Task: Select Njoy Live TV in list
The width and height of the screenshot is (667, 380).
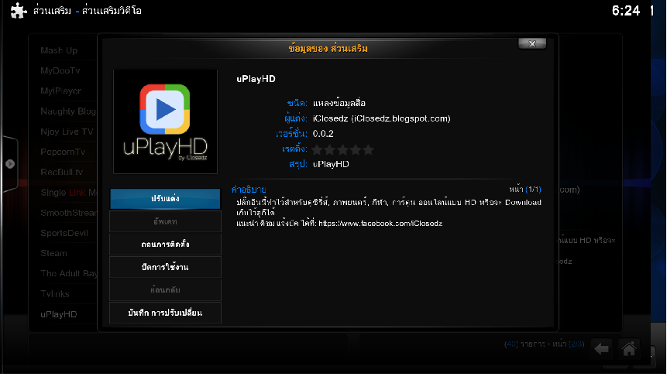Action: [67, 132]
